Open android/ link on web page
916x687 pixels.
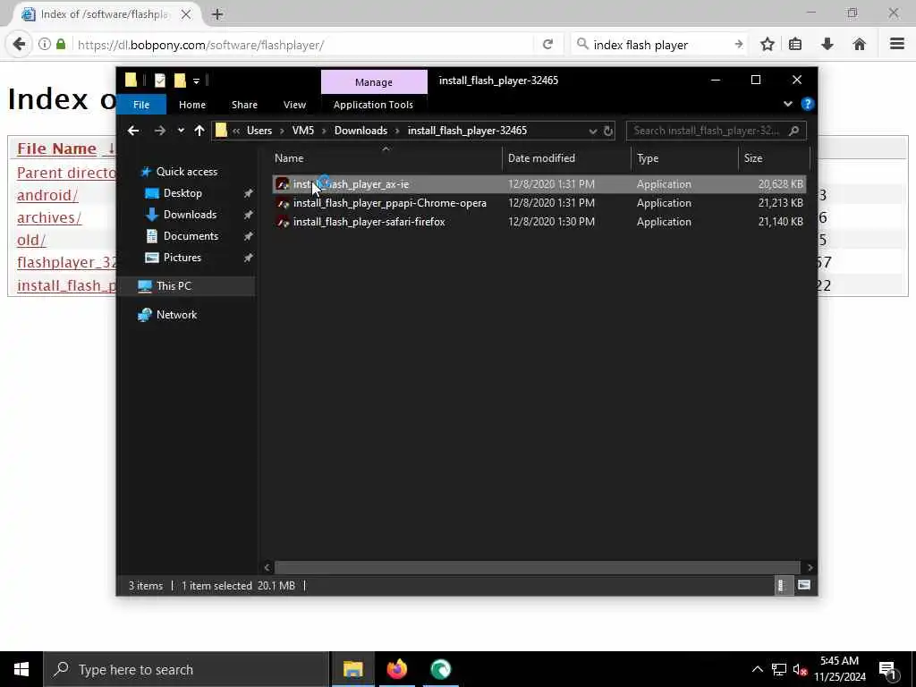[47, 195]
